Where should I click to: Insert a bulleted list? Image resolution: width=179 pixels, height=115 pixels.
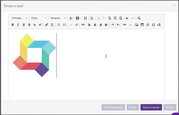point(64,25)
